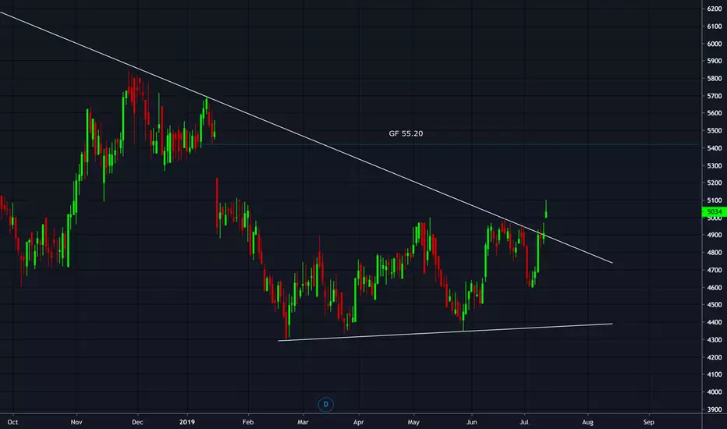The width and height of the screenshot is (727, 429).
Task: Click the 5200 price scale value
Action: 715,183
